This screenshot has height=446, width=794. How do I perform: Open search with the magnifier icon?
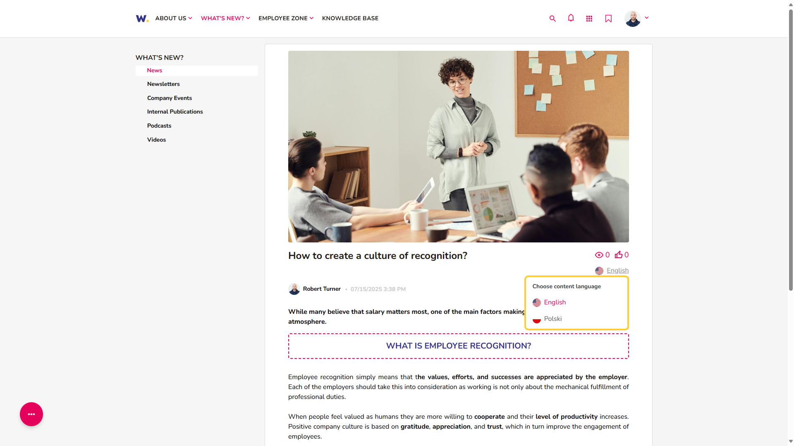tap(552, 19)
